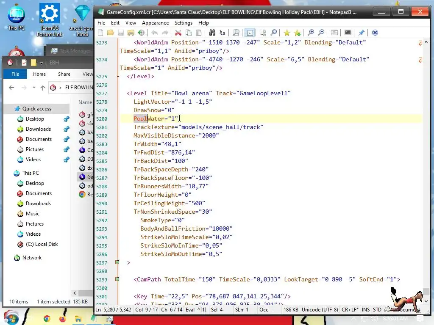Select Quick access in Explorer sidebar
Image resolution: width=434 pixels, height=325 pixels.
coord(37,109)
